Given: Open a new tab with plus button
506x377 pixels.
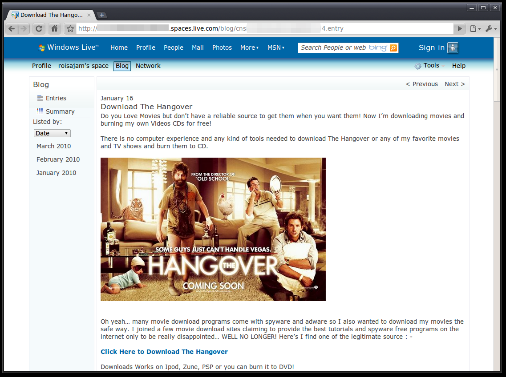Looking at the screenshot, I should [x=101, y=15].
